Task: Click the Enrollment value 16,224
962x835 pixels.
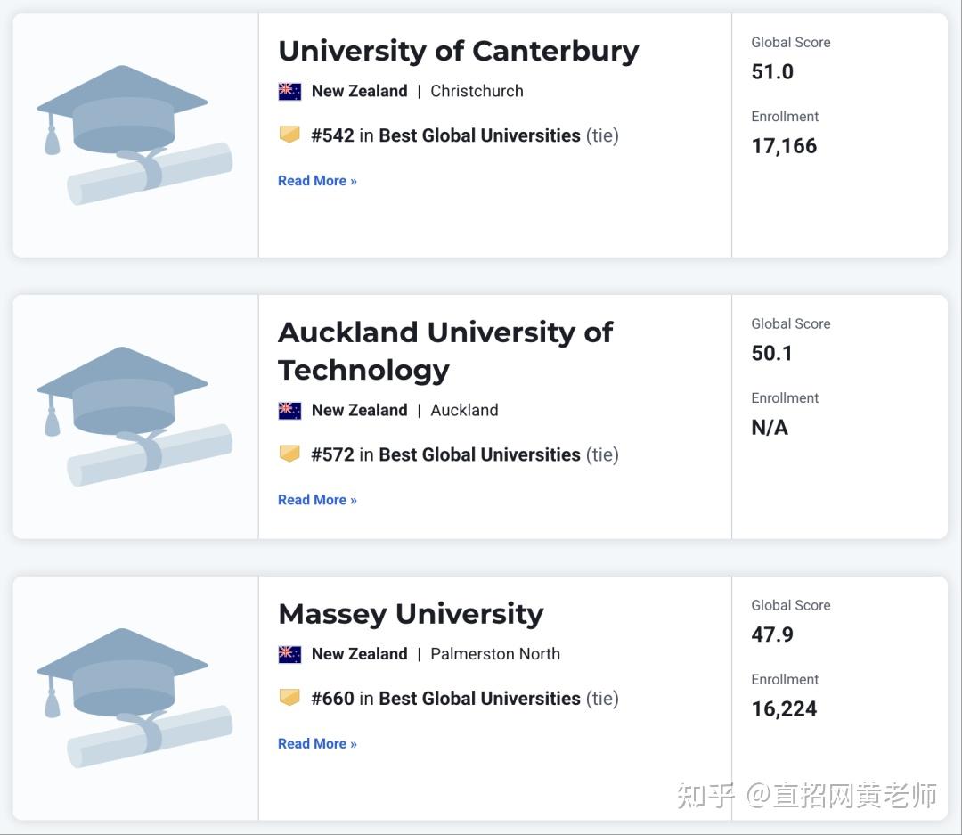Action: (x=784, y=709)
